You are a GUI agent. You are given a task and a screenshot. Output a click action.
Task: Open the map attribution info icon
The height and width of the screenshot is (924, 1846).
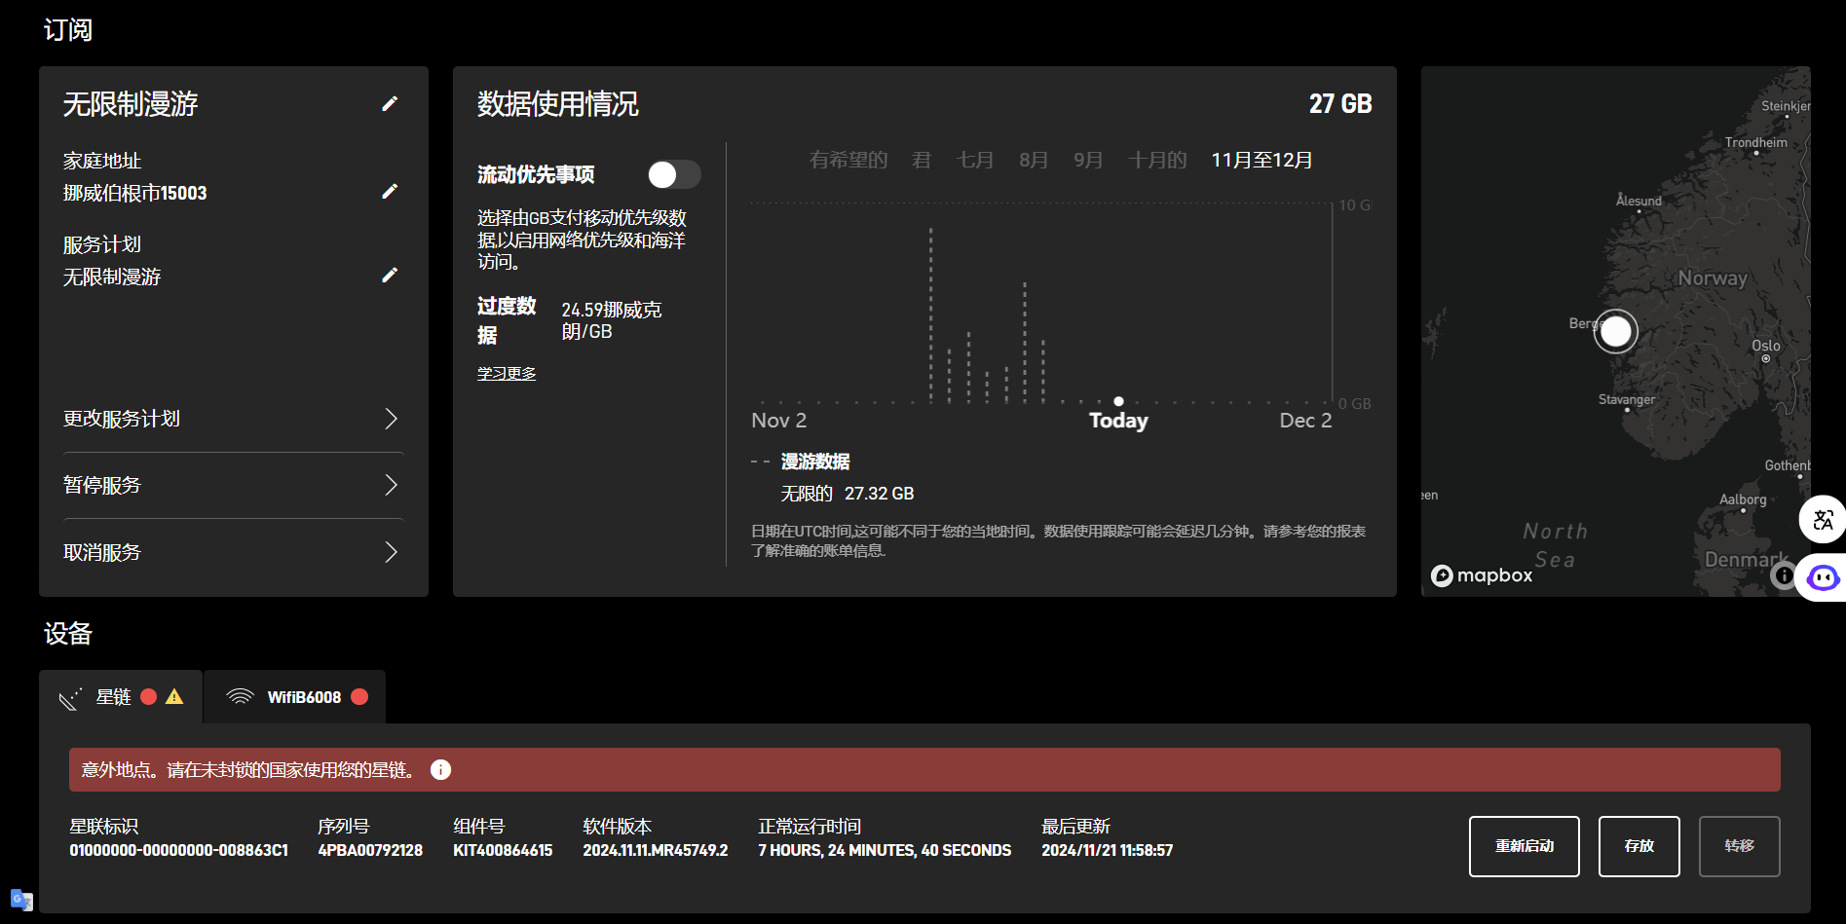click(1784, 575)
